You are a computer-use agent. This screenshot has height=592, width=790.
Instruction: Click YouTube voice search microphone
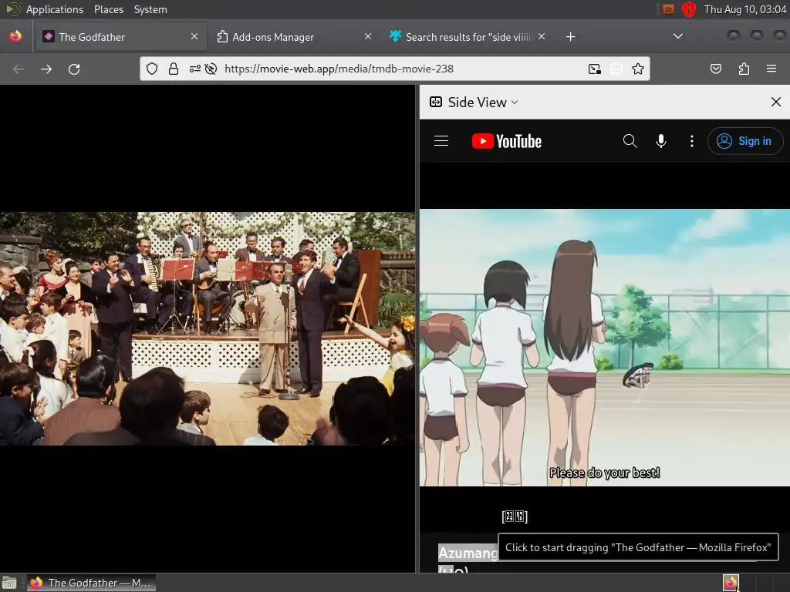(661, 141)
